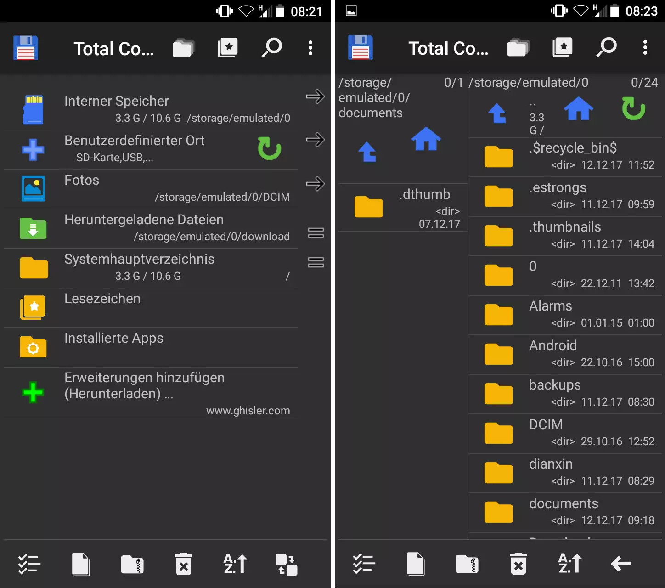The height and width of the screenshot is (588, 665).
Task: Tap the Installierte Apps gear folder icon
Action: [x=33, y=347]
